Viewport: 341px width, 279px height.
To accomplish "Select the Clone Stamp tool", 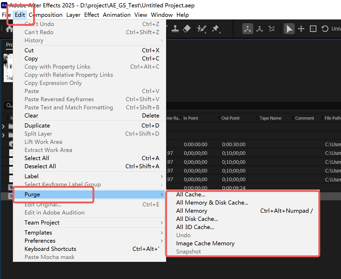I will [175, 29].
